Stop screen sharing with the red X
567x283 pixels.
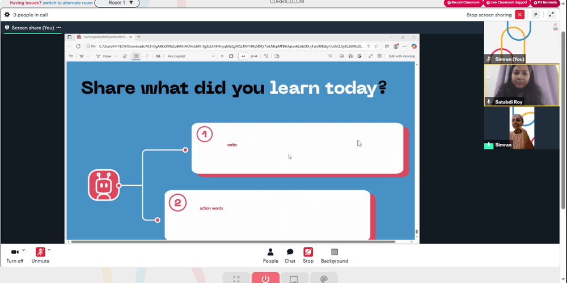tap(519, 15)
